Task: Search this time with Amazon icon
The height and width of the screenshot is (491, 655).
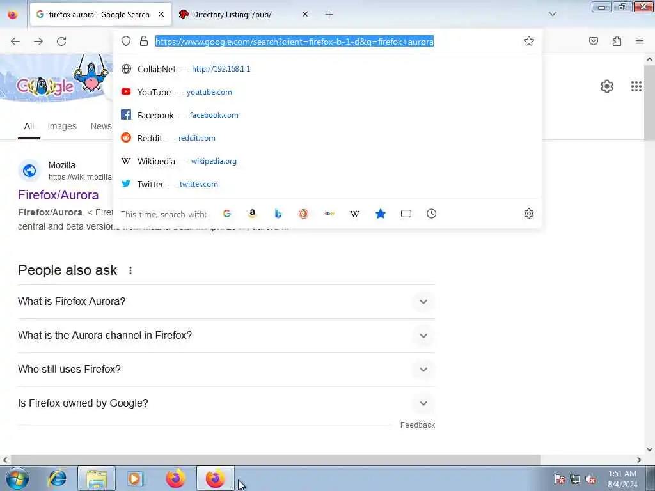Action: pyautogui.click(x=252, y=214)
